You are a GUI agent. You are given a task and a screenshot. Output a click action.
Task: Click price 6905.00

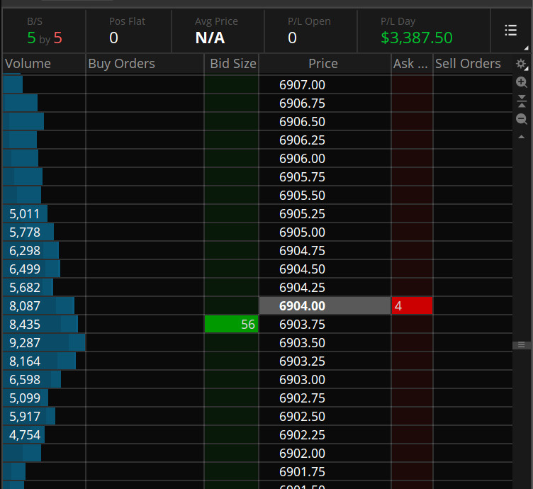point(302,232)
